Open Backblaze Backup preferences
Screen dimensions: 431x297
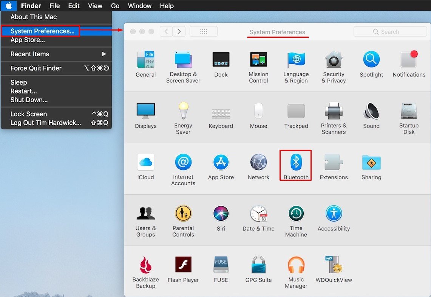coord(146,272)
